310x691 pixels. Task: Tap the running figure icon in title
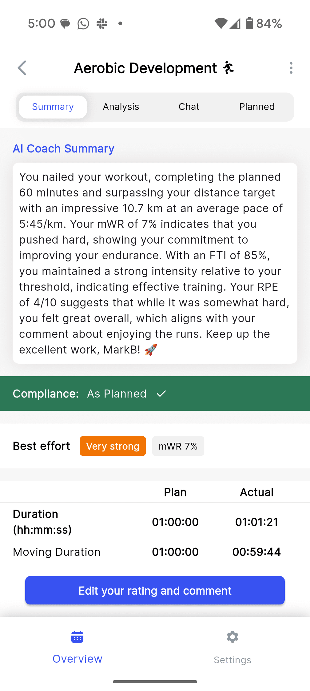click(x=228, y=68)
